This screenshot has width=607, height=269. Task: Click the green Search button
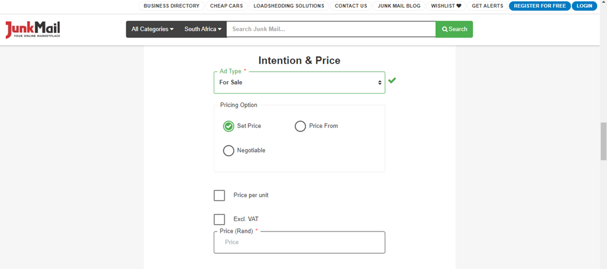click(454, 29)
